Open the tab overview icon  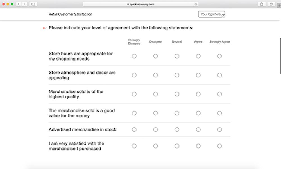[271, 4]
